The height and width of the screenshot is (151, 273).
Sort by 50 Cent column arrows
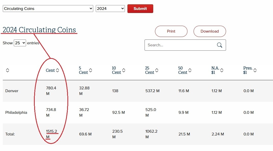(190, 70)
